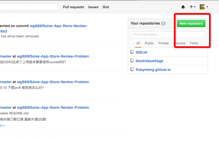
Task: Click the 'has since been removed.' text
Action: point(20,36)
